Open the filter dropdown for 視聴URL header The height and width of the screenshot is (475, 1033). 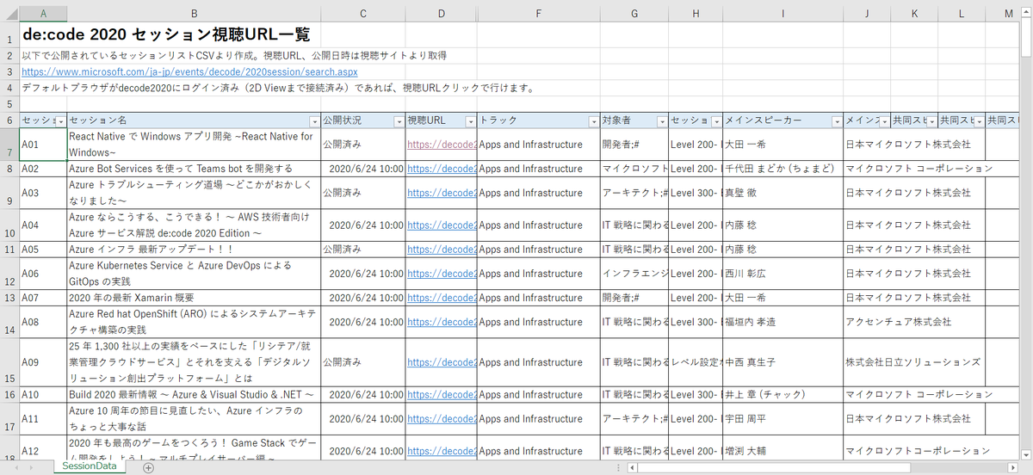[x=469, y=121]
